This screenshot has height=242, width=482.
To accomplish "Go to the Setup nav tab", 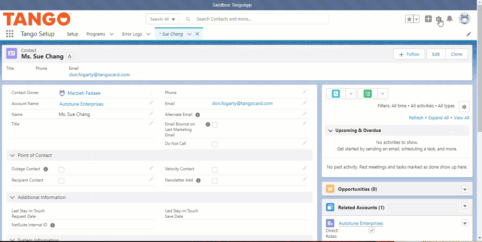I will (x=72, y=34).
